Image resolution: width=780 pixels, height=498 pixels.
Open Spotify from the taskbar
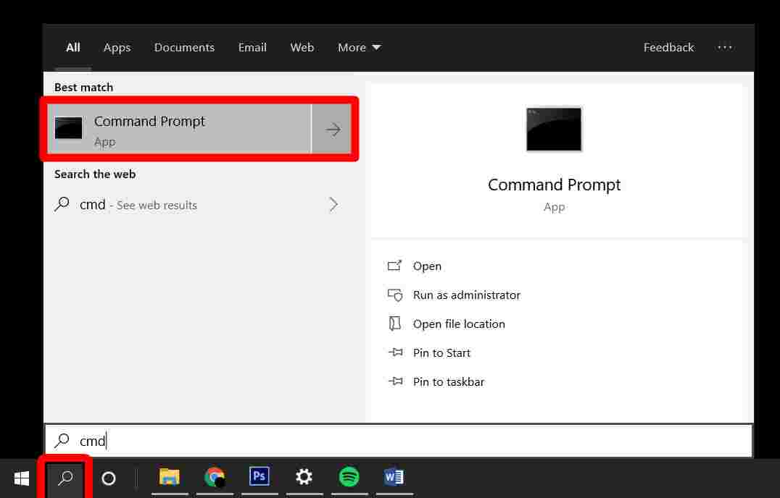pyautogui.click(x=349, y=478)
